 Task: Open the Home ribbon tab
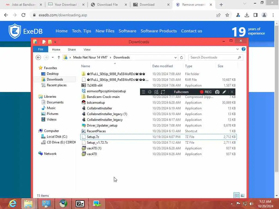click(56, 50)
